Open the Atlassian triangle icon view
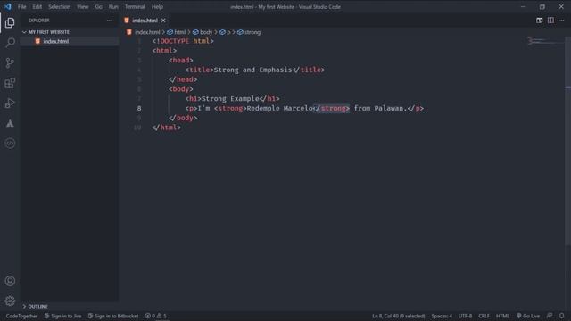The height and width of the screenshot is (321, 571). click(10, 123)
